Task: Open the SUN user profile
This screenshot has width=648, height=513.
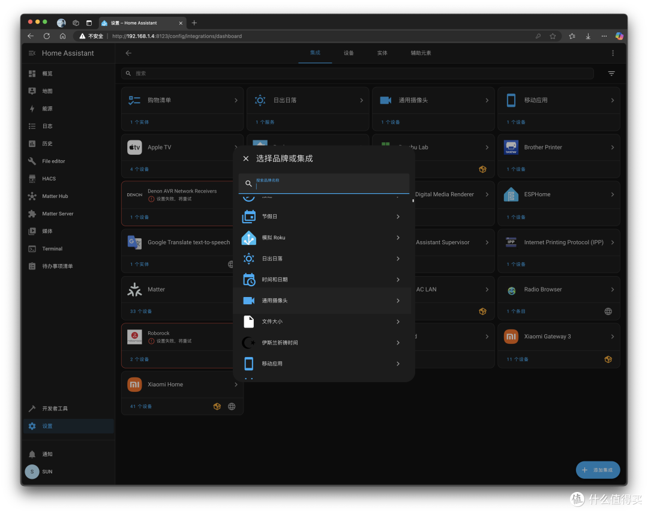Action: click(x=68, y=472)
